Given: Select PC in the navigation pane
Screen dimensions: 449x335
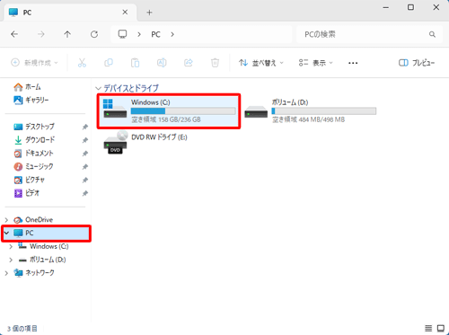Looking at the screenshot, I should click(x=46, y=234).
